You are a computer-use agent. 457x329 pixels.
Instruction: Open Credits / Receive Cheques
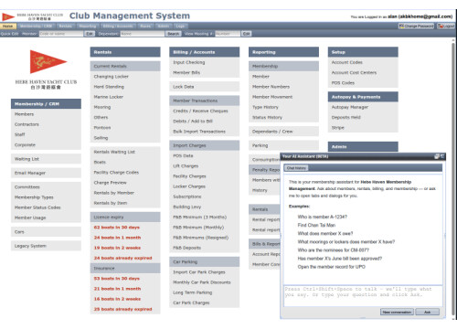(200, 111)
